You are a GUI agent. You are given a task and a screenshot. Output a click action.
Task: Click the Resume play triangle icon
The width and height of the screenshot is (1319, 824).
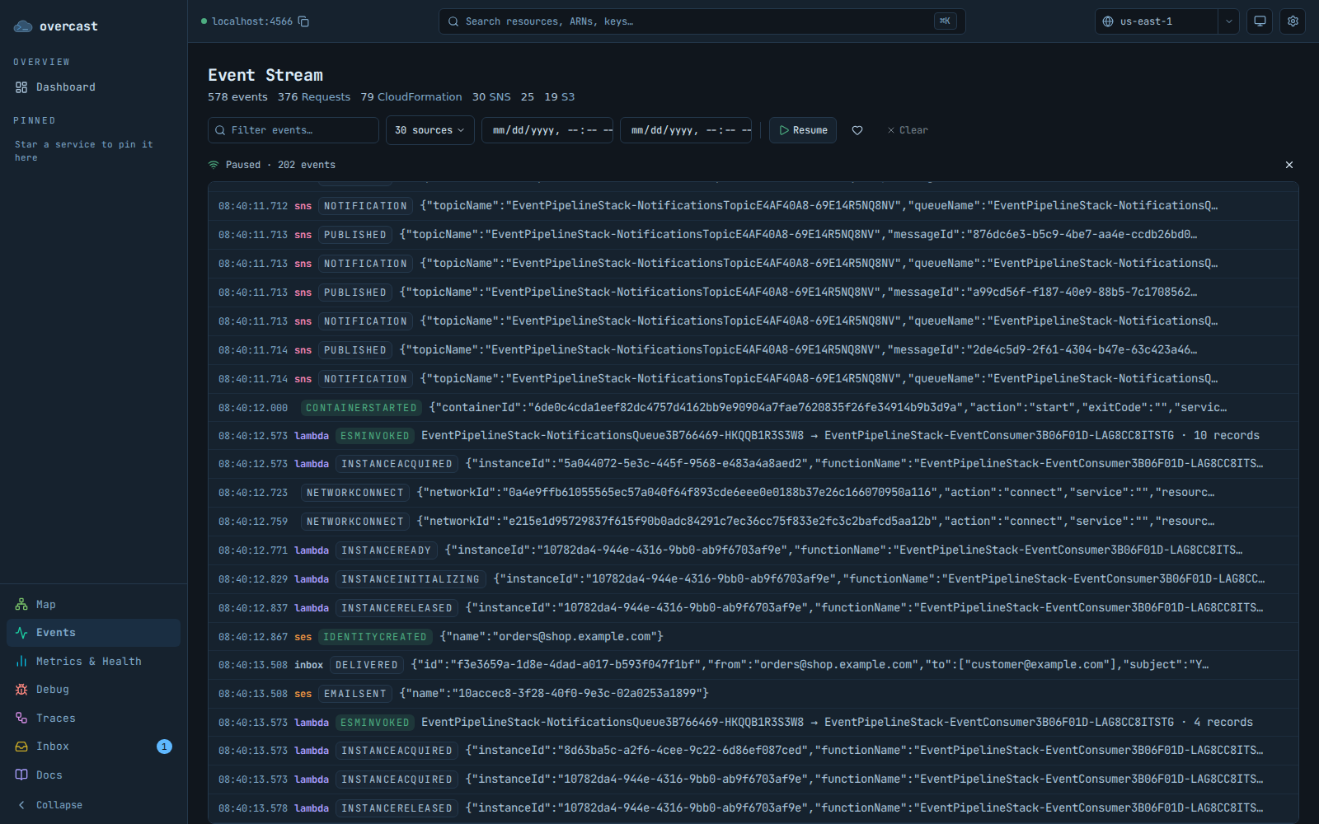[x=784, y=130]
